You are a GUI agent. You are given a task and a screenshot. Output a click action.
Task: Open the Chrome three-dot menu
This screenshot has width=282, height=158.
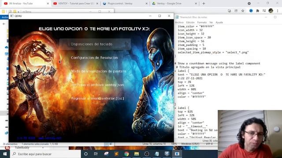(x=278, y=11)
